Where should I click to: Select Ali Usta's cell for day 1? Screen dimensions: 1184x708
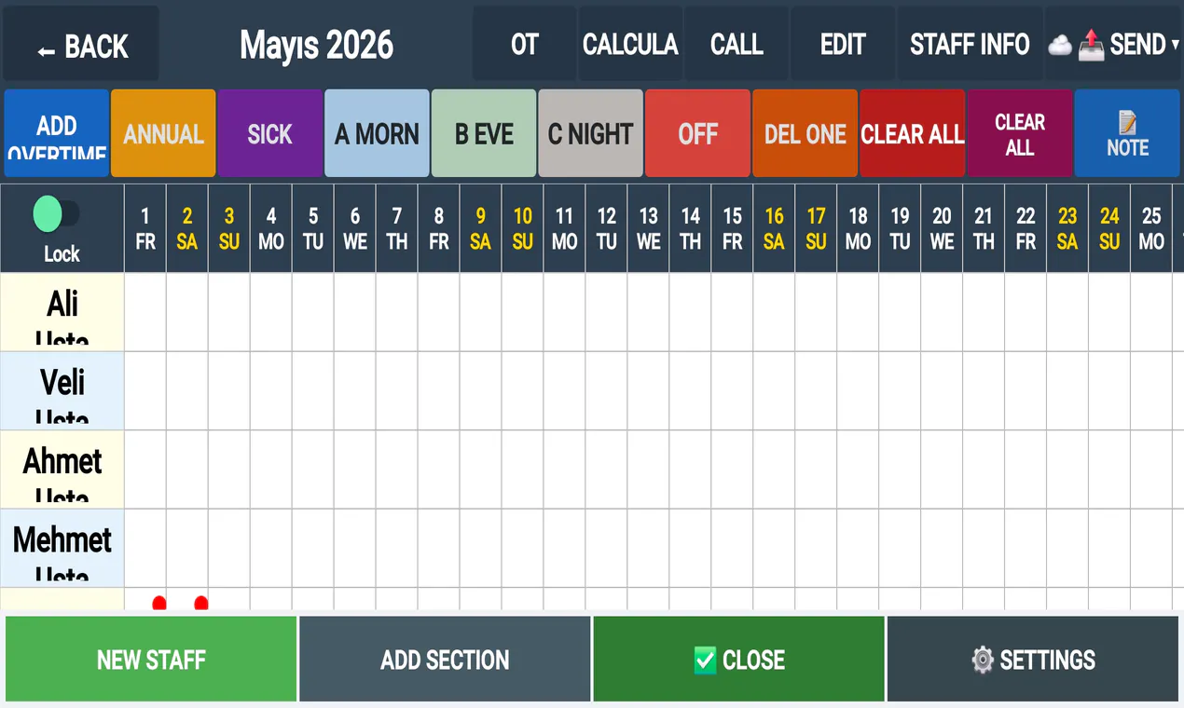tap(145, 312)
